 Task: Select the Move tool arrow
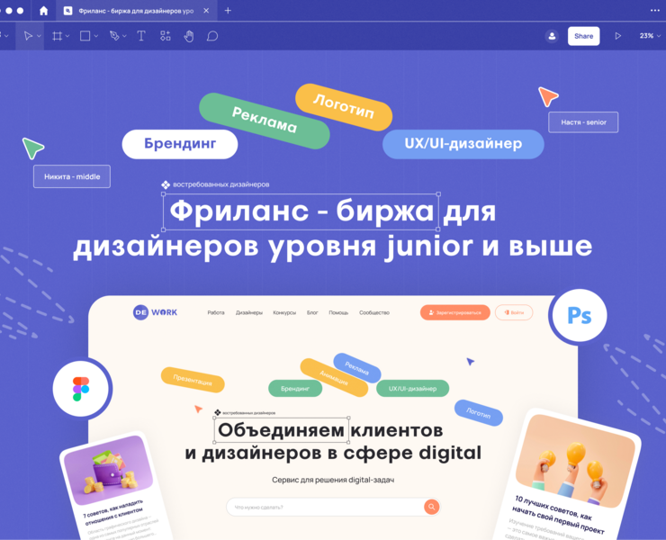[28, 36]
